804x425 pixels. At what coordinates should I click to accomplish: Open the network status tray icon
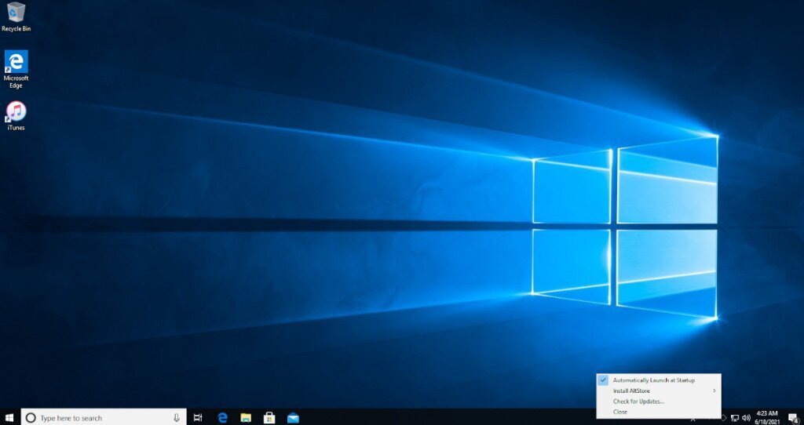[734, 418]
